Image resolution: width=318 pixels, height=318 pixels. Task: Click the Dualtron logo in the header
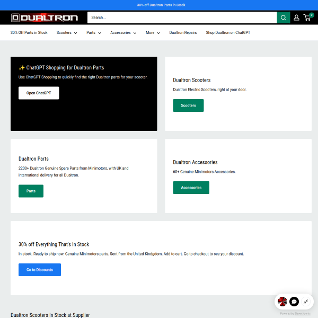pyautogui.click(x=44, y=17)
